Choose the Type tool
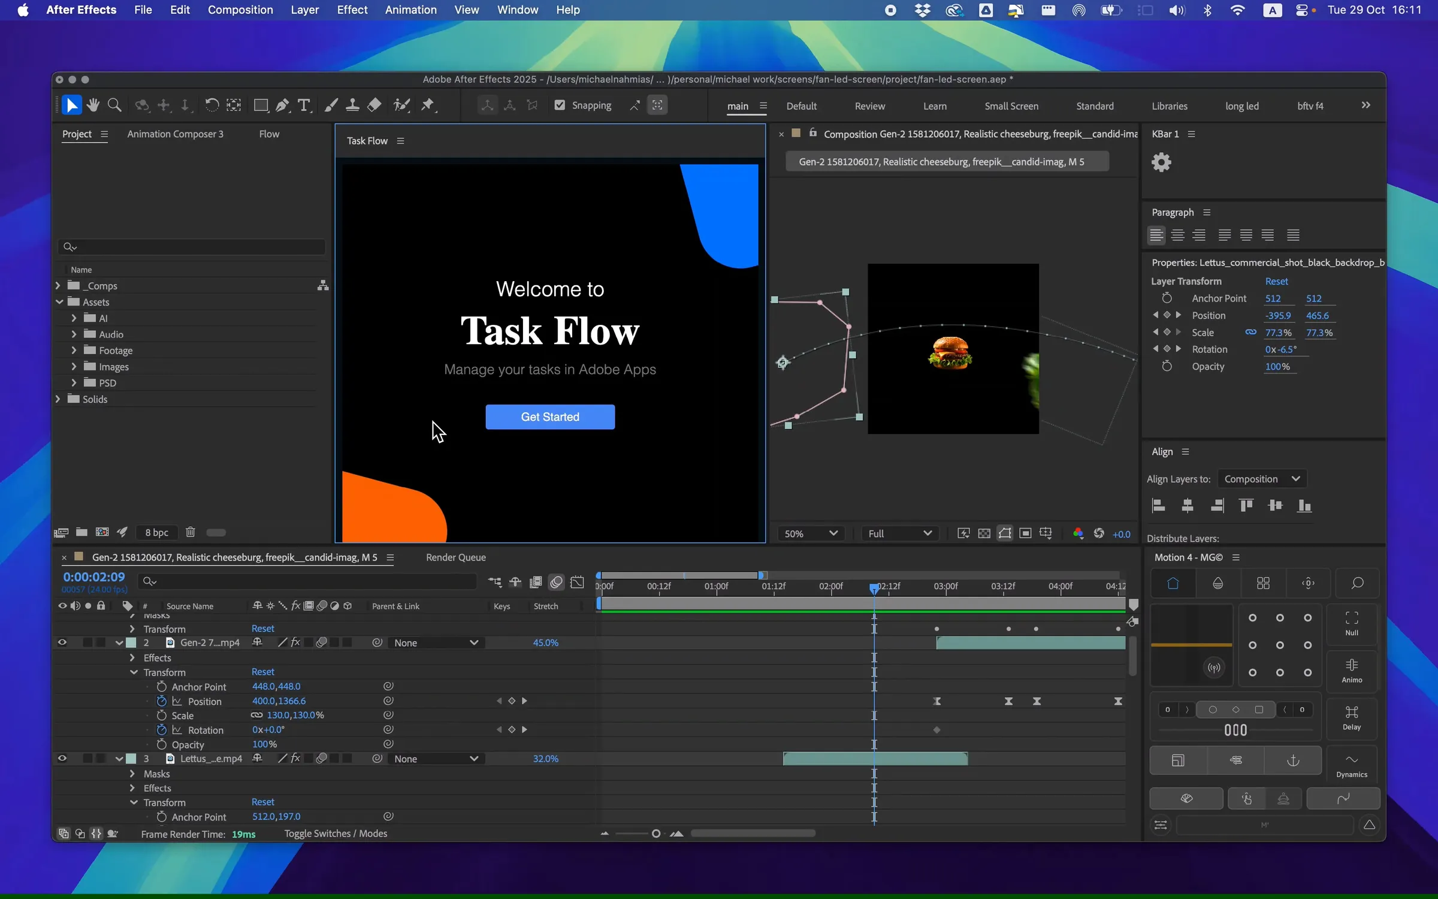The width and height of the screenshot is (1438, 899). point(304,105)
